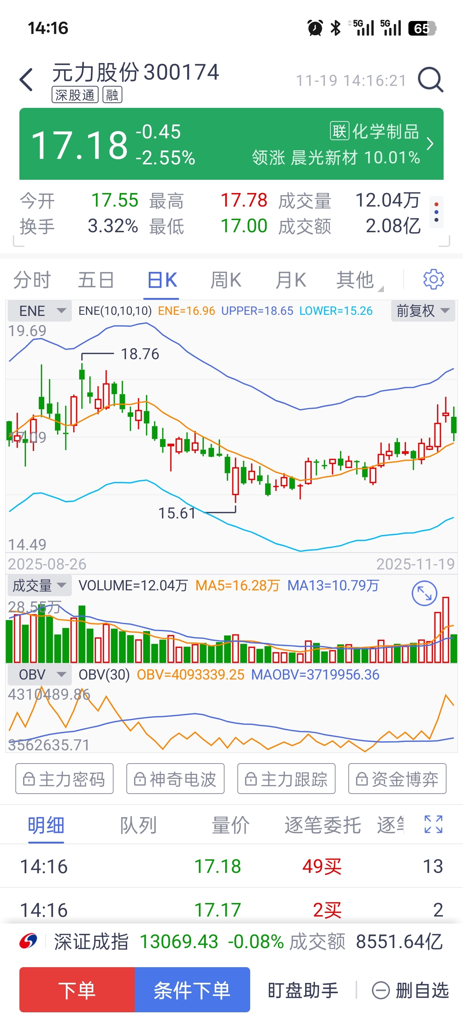Screen dimensions: 463x1020
Task: Tap the locked 神奇电波 indicator button
Action: click(x=175, y=779)
